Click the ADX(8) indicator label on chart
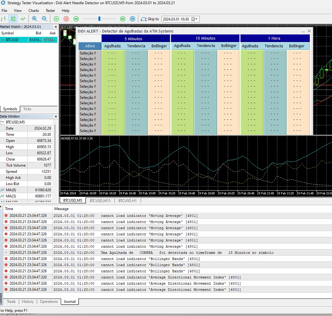The height and width of the screenshot is (316, 332). [x=77, y=138]
